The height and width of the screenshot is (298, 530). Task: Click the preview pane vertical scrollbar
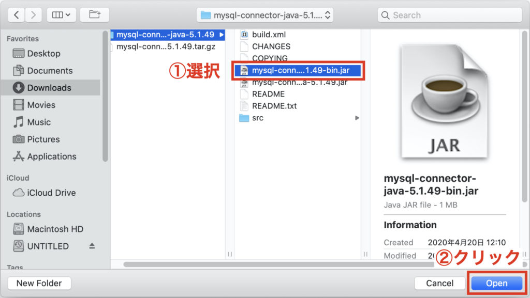[x=525, y=116]
